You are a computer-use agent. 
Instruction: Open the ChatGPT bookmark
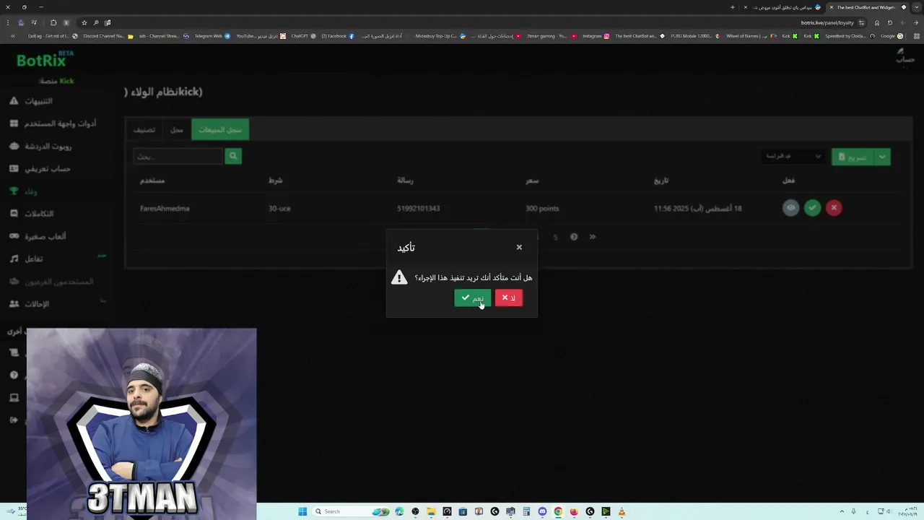303,36
